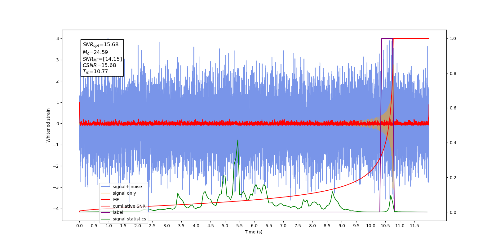The image size is (496, 248).
Task: Click the right y-axis tick label 1.0
Action: [453, 39]
